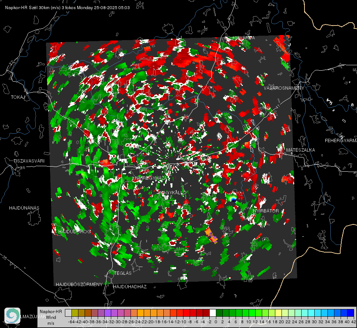Image resolution: width=357 pixels, height=328 pixels.
Task: Choose the cyan swatch between 28 and 30
Action: (311, 313)
